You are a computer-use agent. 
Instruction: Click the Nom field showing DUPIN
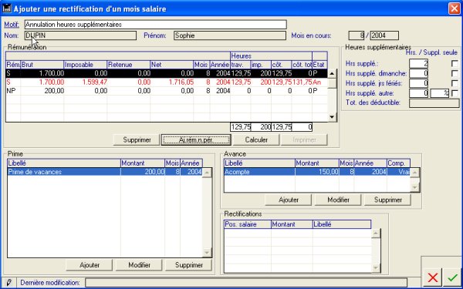[80, 35]
